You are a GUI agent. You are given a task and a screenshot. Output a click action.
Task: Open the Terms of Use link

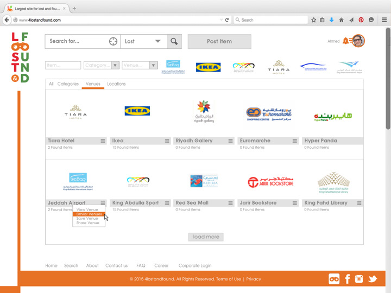tap(229, 279)
